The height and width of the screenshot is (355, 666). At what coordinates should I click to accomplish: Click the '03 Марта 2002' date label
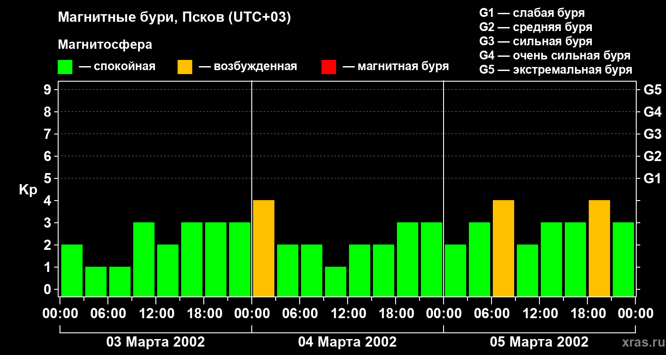(x=155, y=342)
